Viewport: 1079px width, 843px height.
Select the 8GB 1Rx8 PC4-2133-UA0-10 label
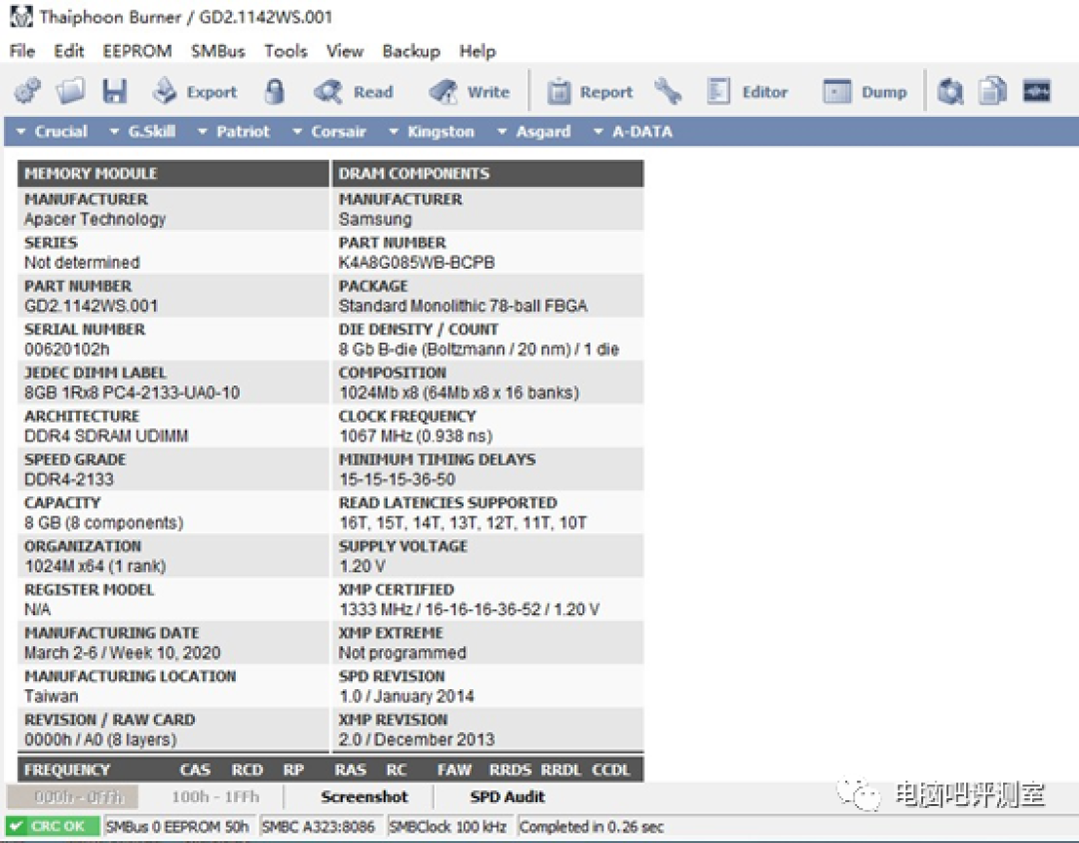point(132,393)
